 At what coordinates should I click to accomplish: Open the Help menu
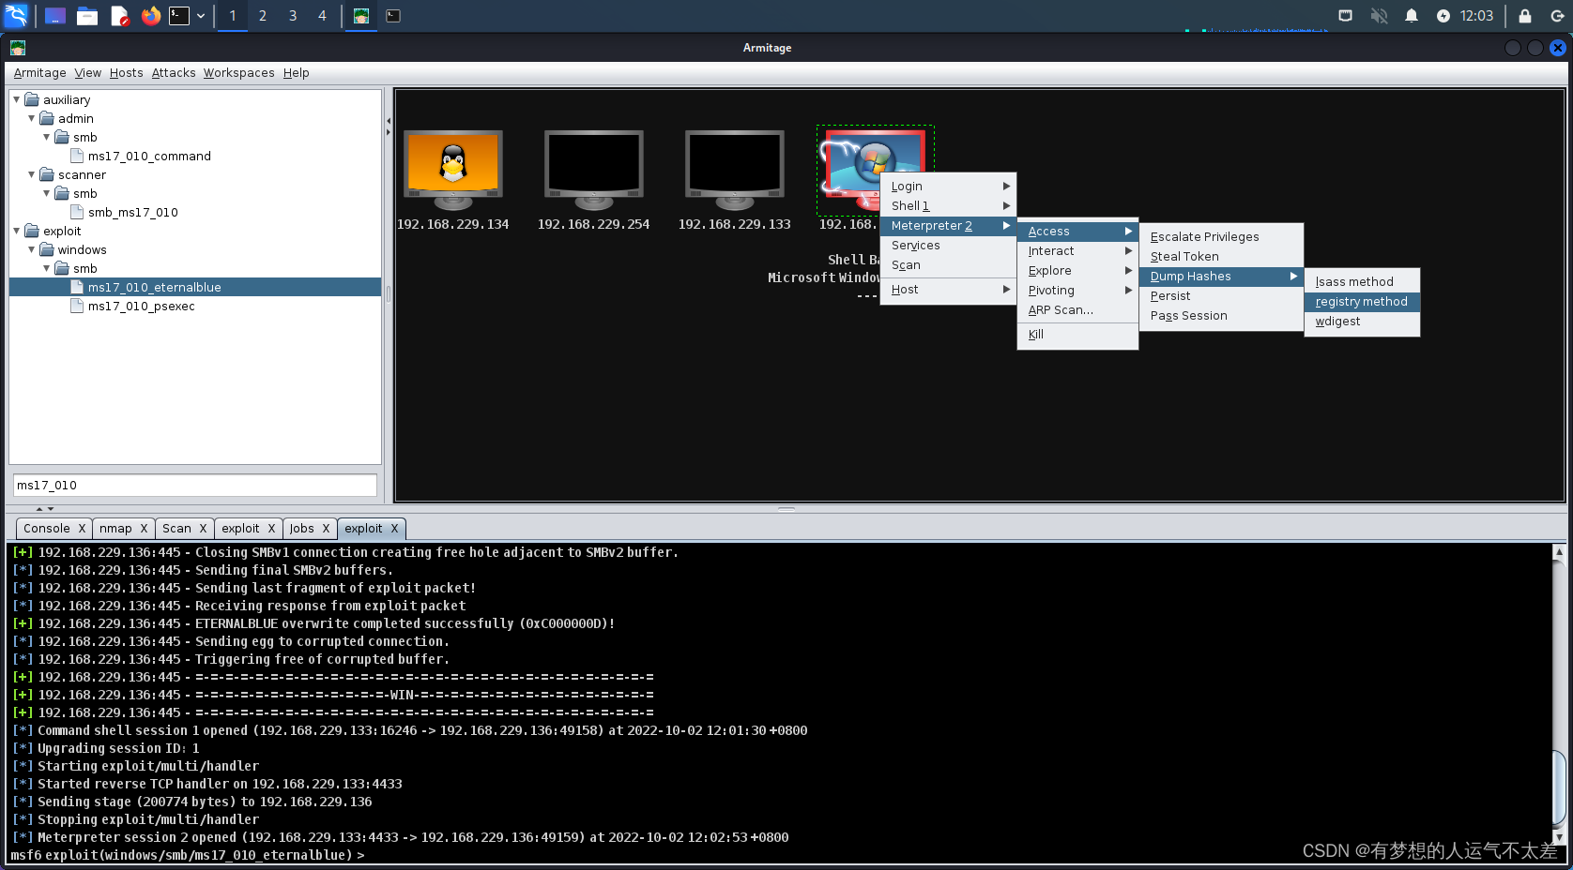[296, 73]
